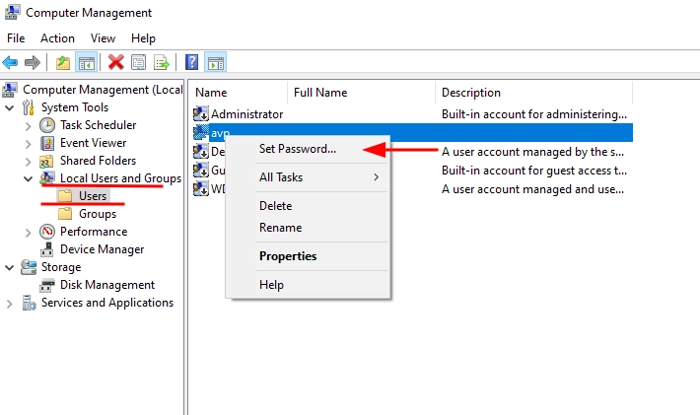Choose Set Password from context menu
The image size is (700, 415).
click(x=297, y=149)
